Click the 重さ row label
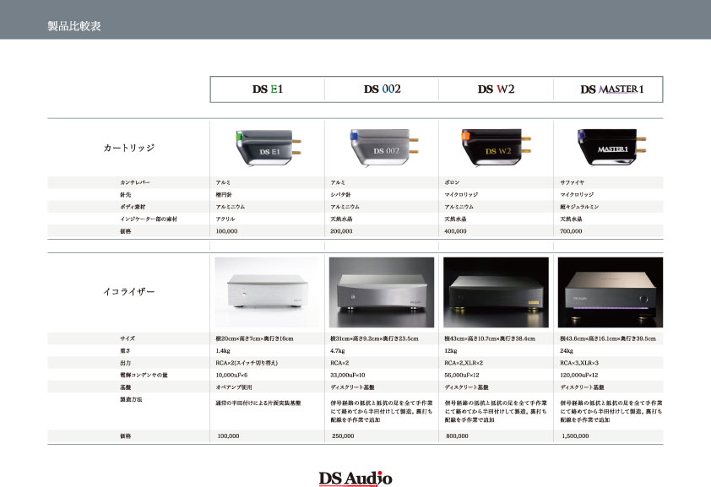Viewport: 711px width, 487px height. coord(126,351)
